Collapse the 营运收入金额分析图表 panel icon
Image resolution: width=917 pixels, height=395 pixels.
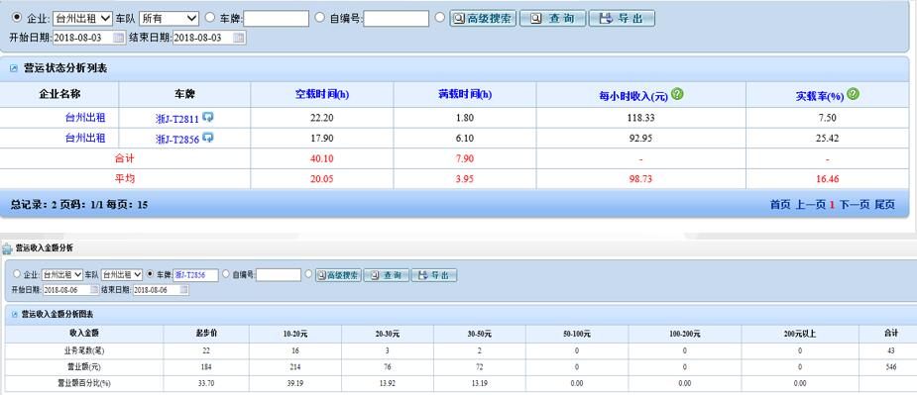[14, 314]
